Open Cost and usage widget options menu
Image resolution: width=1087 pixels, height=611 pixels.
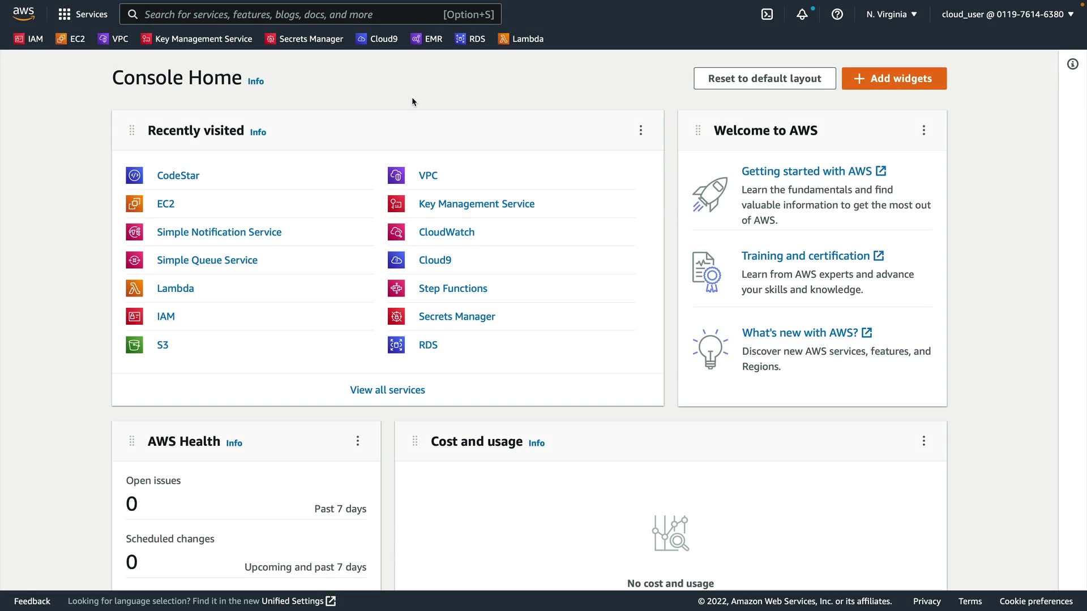click(x=923, y=441)
